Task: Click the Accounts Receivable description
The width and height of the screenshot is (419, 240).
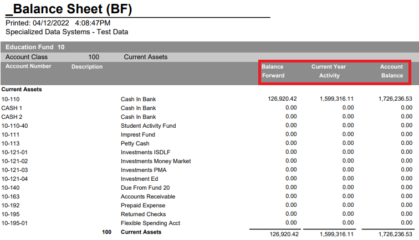Action: click(x=148, y=196)
